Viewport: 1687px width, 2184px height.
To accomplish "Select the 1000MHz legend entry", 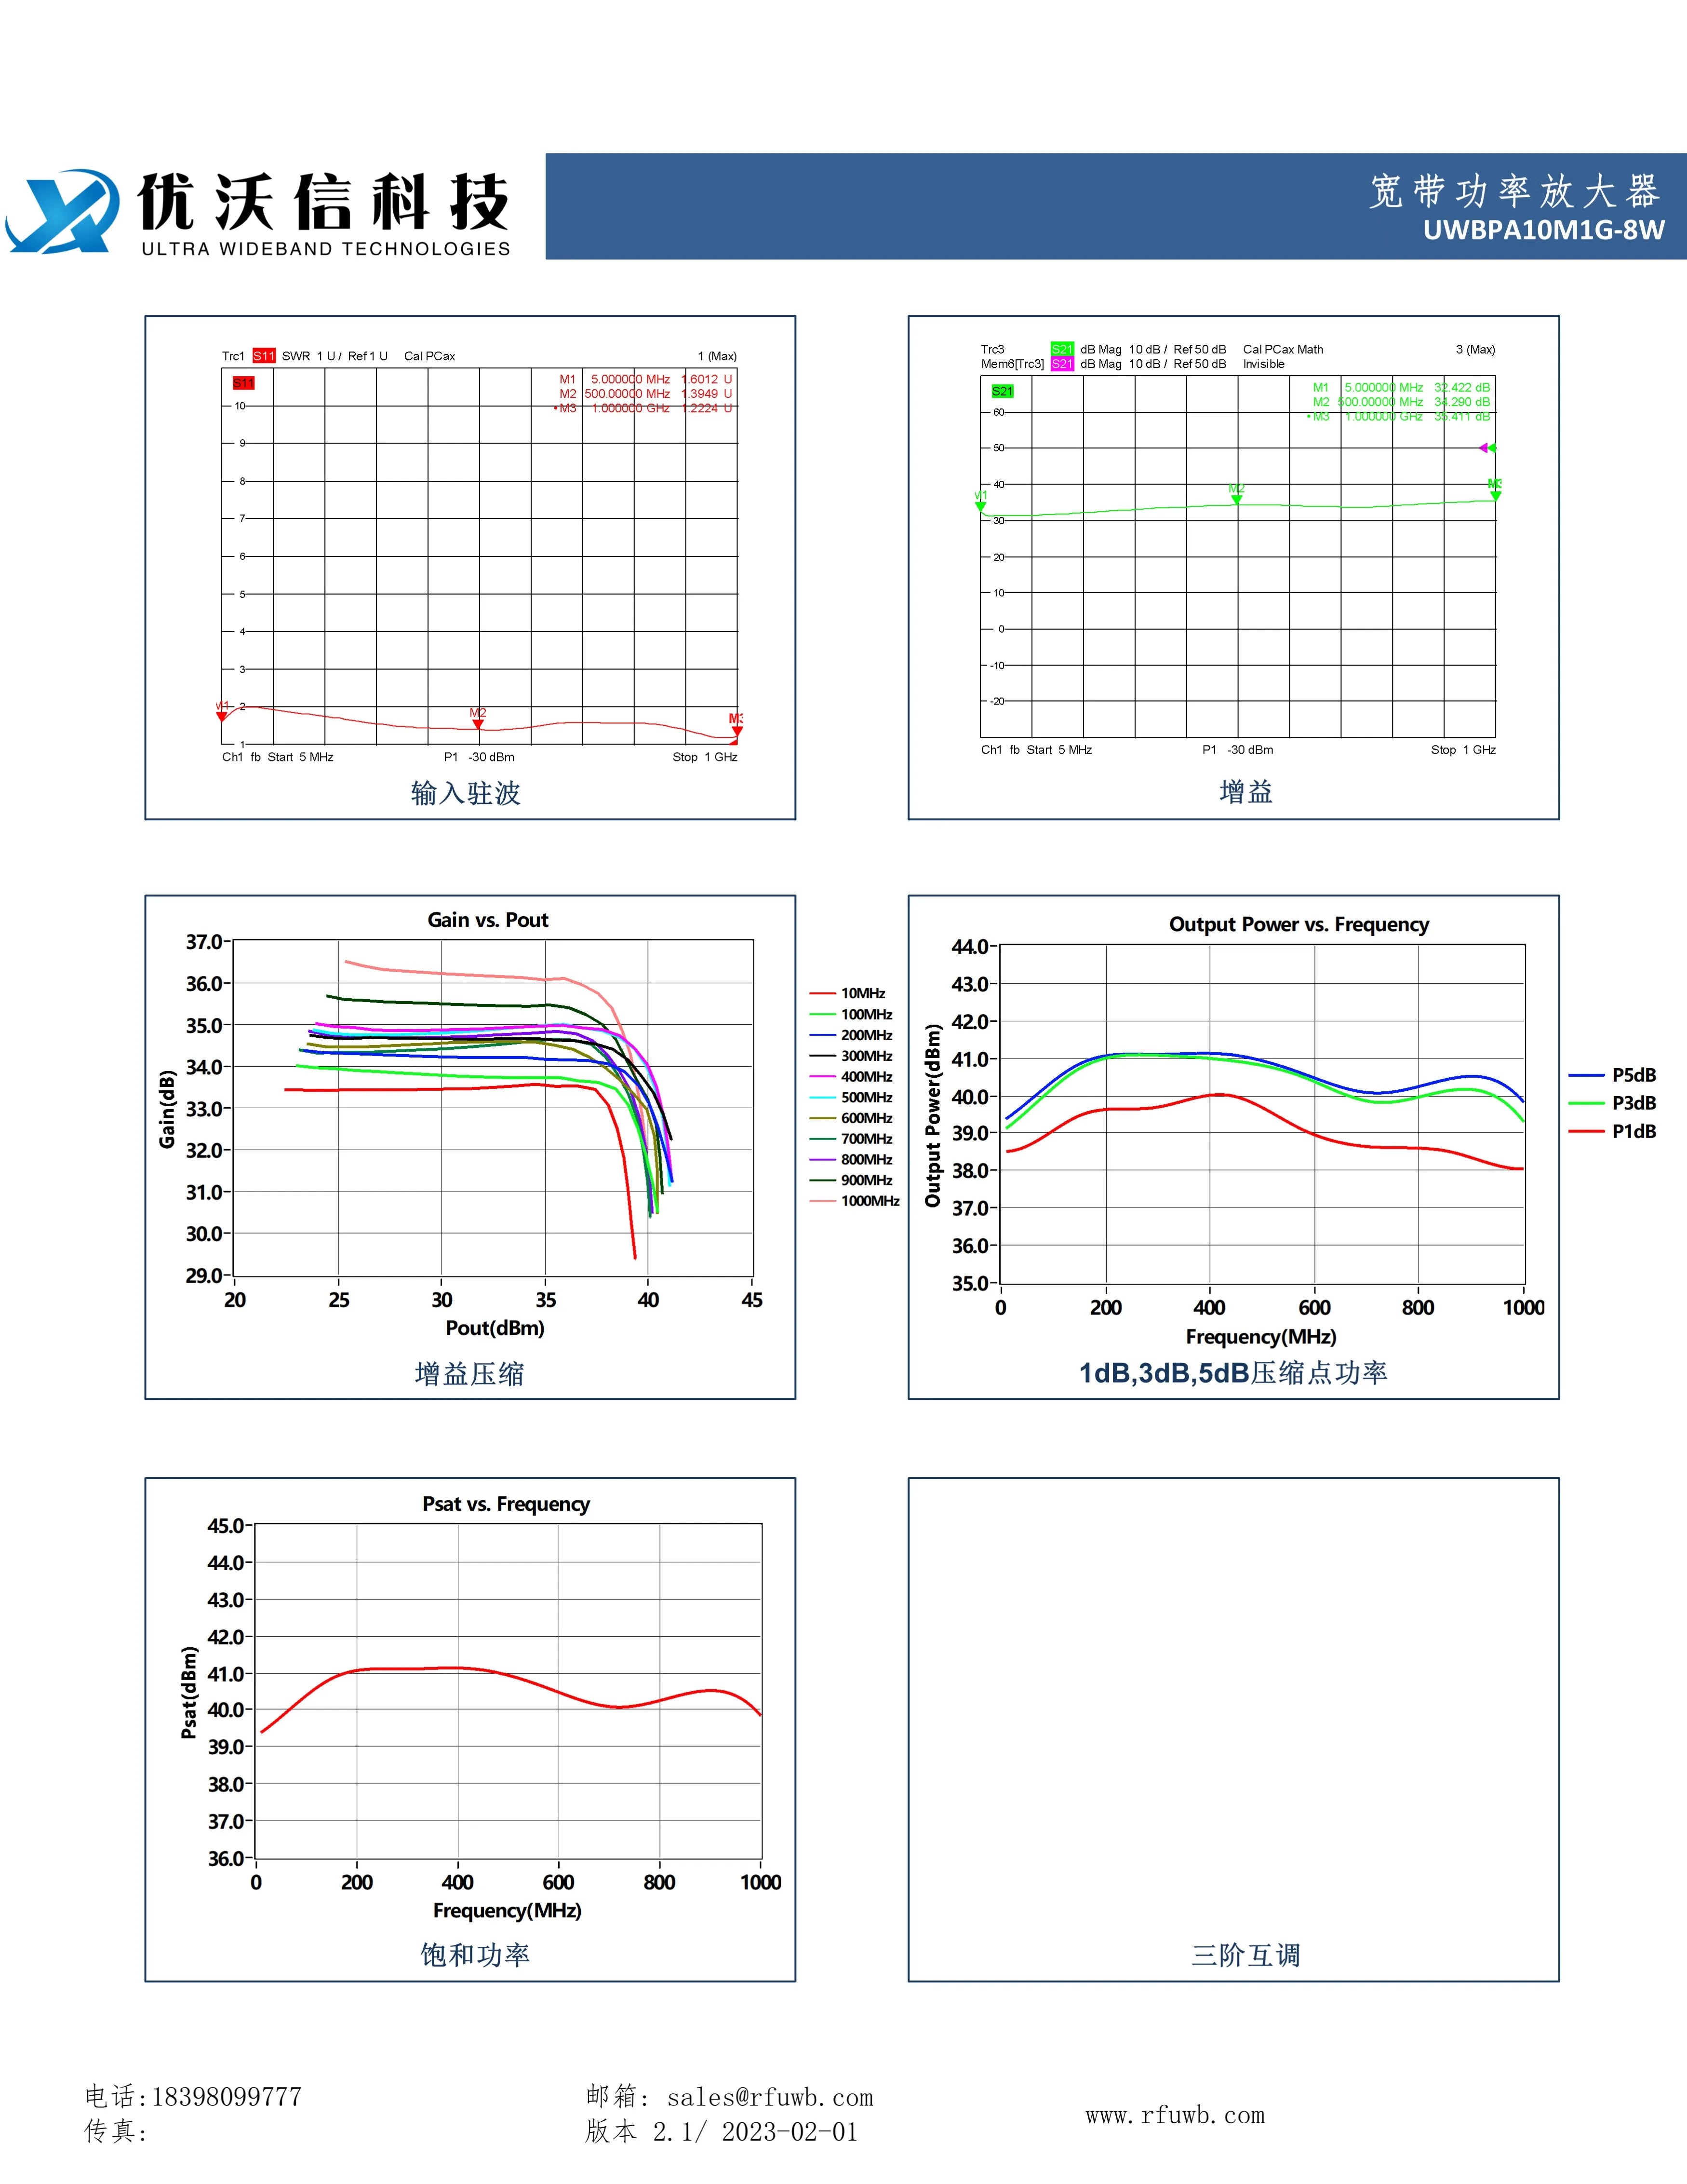I will pyautogui.click(x=855, y=1201).
